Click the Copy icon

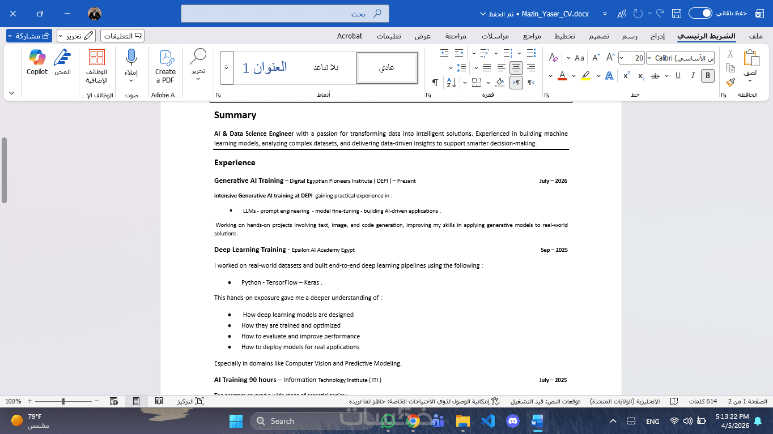730,68
